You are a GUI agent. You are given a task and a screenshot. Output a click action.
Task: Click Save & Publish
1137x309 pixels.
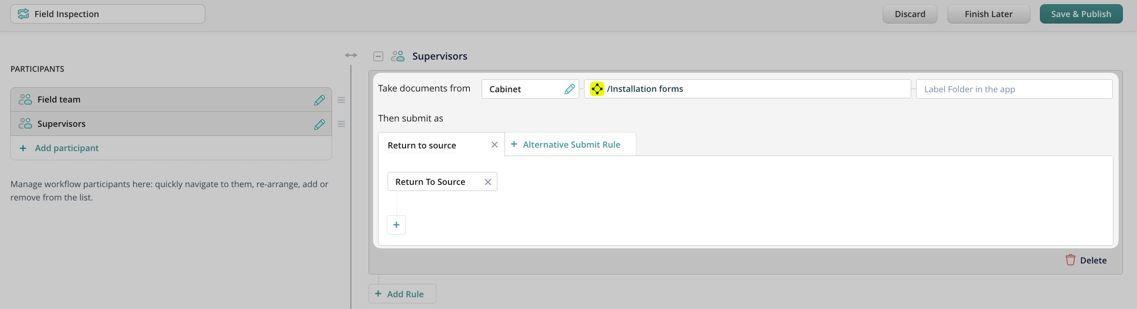1081,14
